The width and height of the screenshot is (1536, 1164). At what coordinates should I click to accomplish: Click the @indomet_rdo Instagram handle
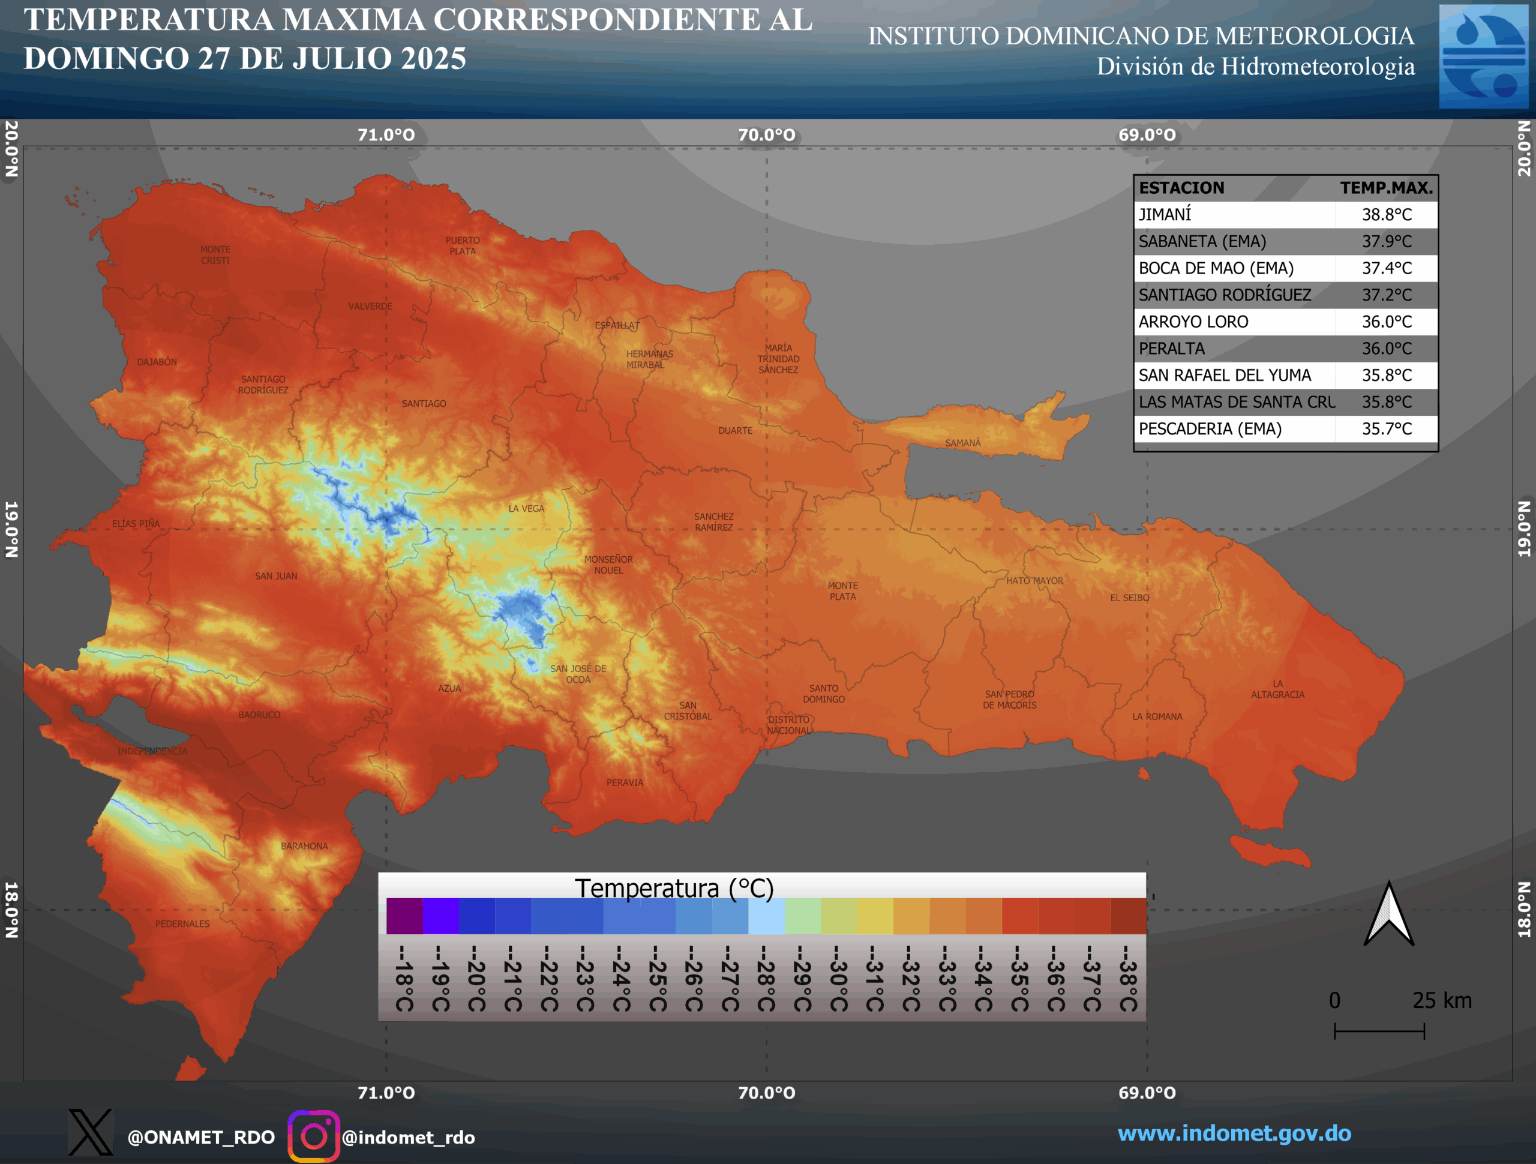click(x=409, y=1138)
